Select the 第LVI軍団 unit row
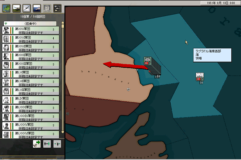241x160 pixels. click(31, 74)
